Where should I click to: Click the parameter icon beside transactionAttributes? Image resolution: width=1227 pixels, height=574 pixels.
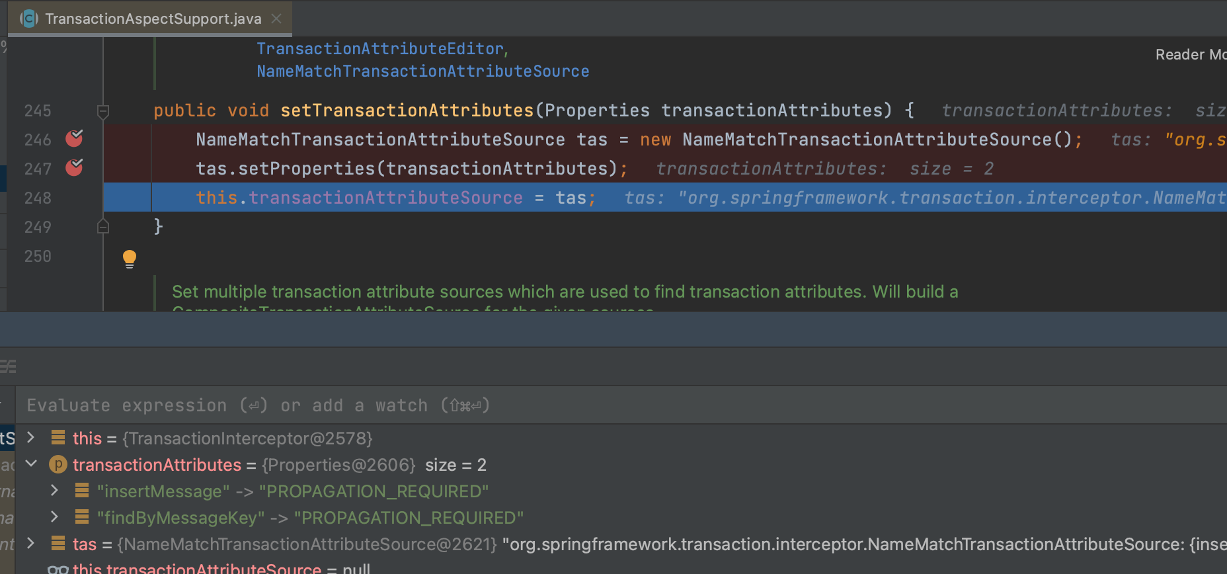(x=58, y=465)
